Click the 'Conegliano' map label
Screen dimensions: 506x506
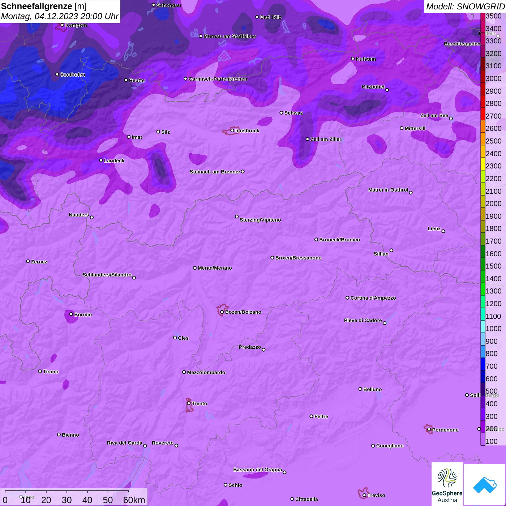point(390,446)
